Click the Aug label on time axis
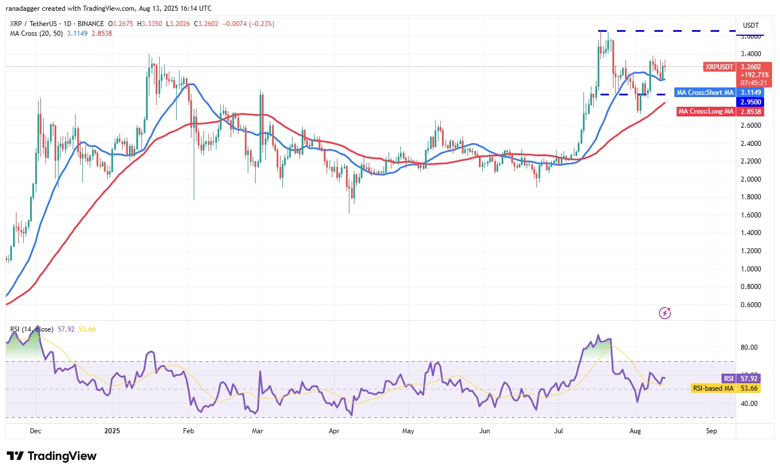 (635, 431)
